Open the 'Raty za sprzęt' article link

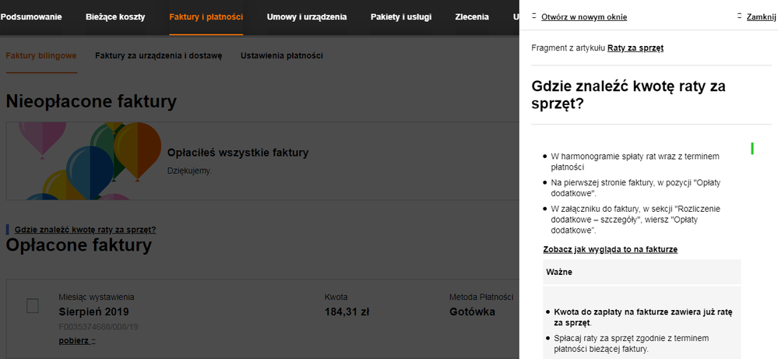coord(635,48)
